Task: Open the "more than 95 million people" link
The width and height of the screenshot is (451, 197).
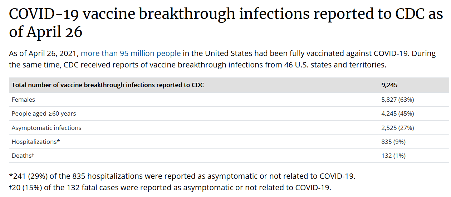Action: pyautogui.click(x=131, y=54)
